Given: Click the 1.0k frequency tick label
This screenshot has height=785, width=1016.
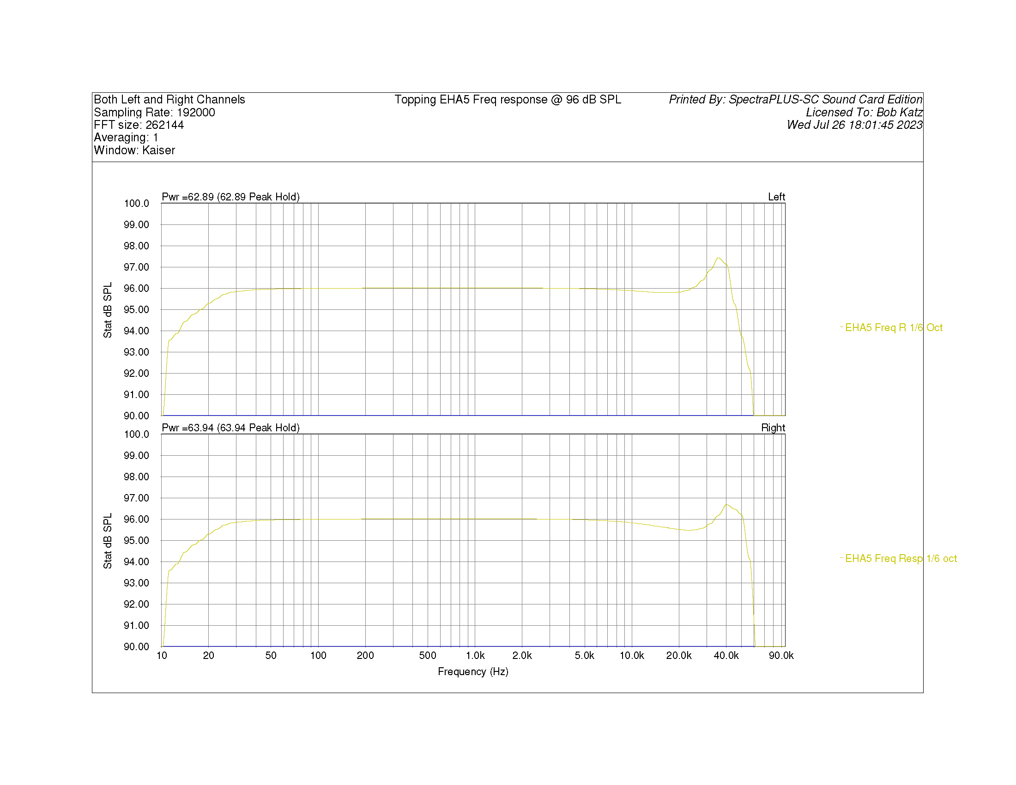Looking at the screenshot, I should 475,655.
